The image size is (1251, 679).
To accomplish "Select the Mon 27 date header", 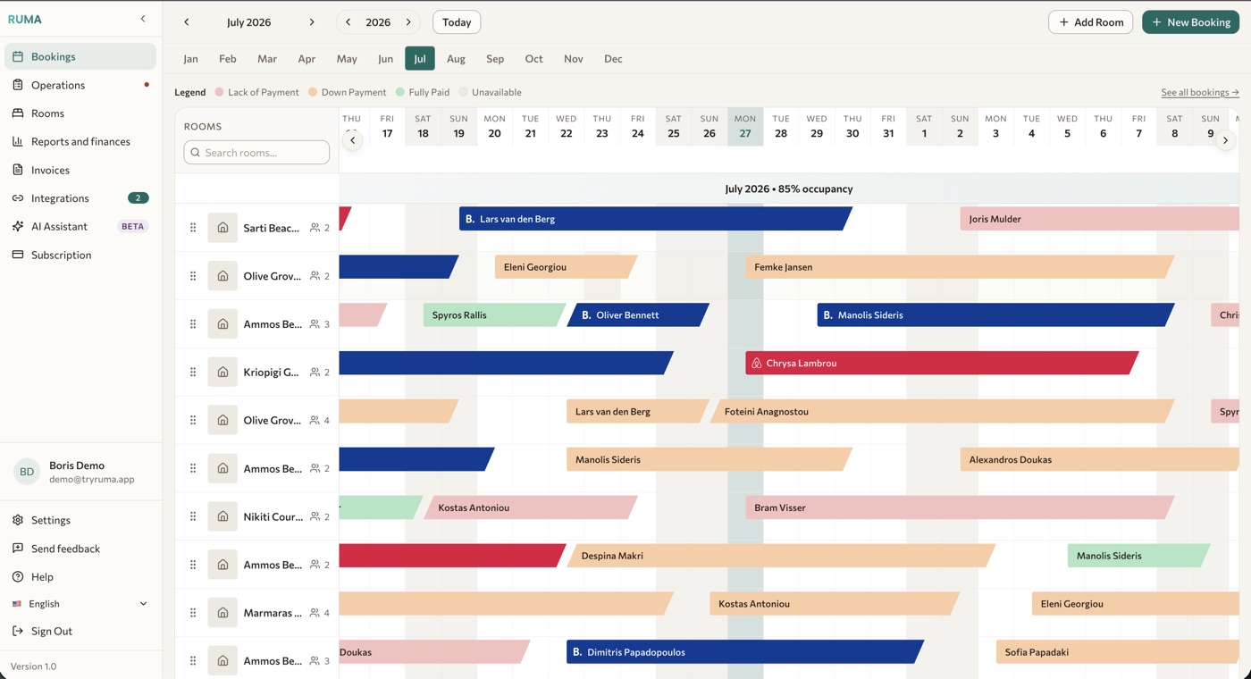I will (745, 126).
